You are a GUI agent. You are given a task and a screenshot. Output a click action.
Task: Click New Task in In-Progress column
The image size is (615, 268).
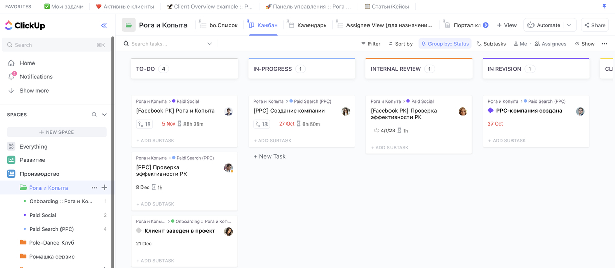tap(270, 156)
